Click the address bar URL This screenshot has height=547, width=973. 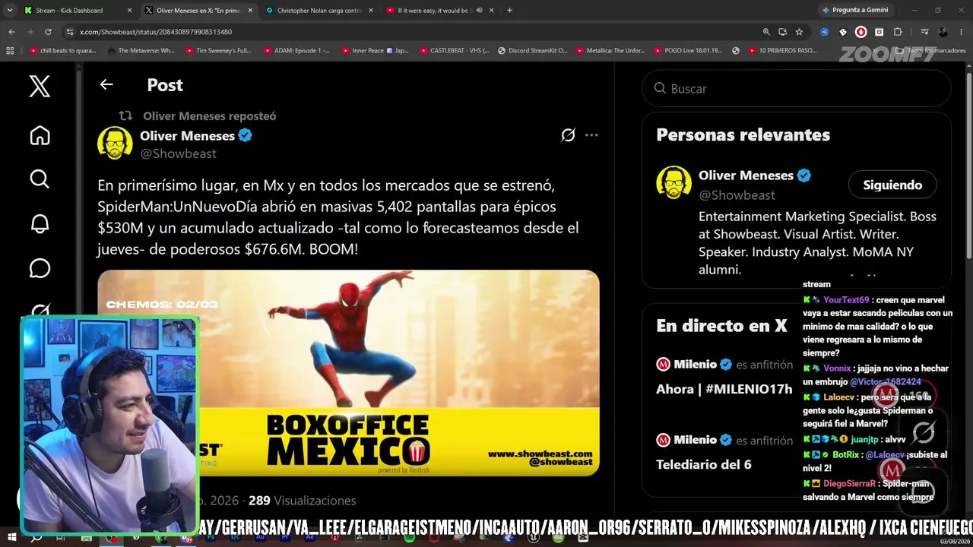click(x=156, y=32)
